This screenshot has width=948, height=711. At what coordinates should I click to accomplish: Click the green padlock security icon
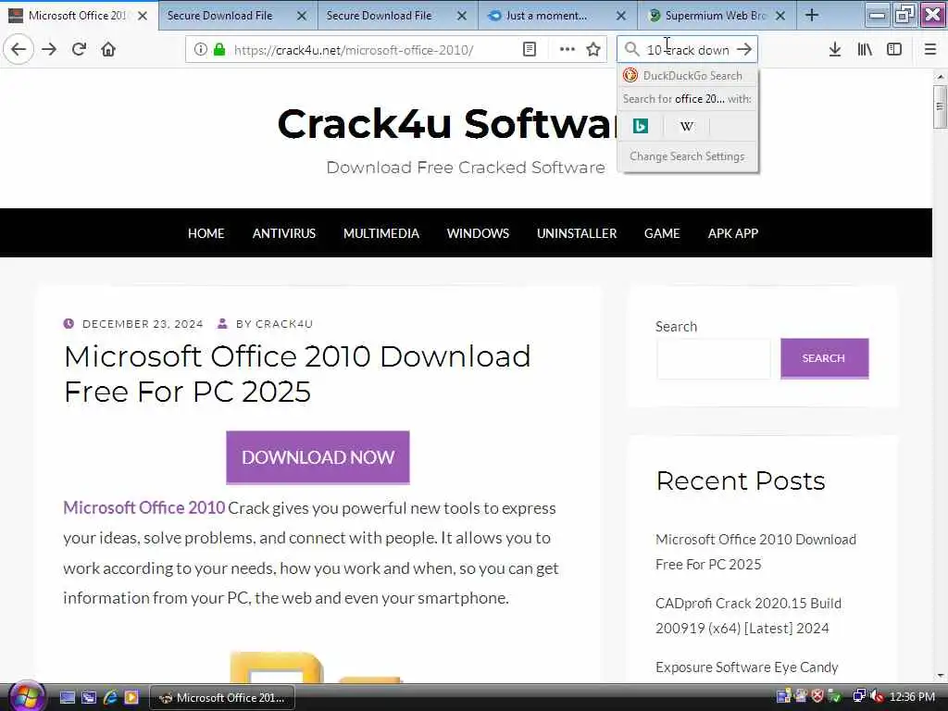219,50
